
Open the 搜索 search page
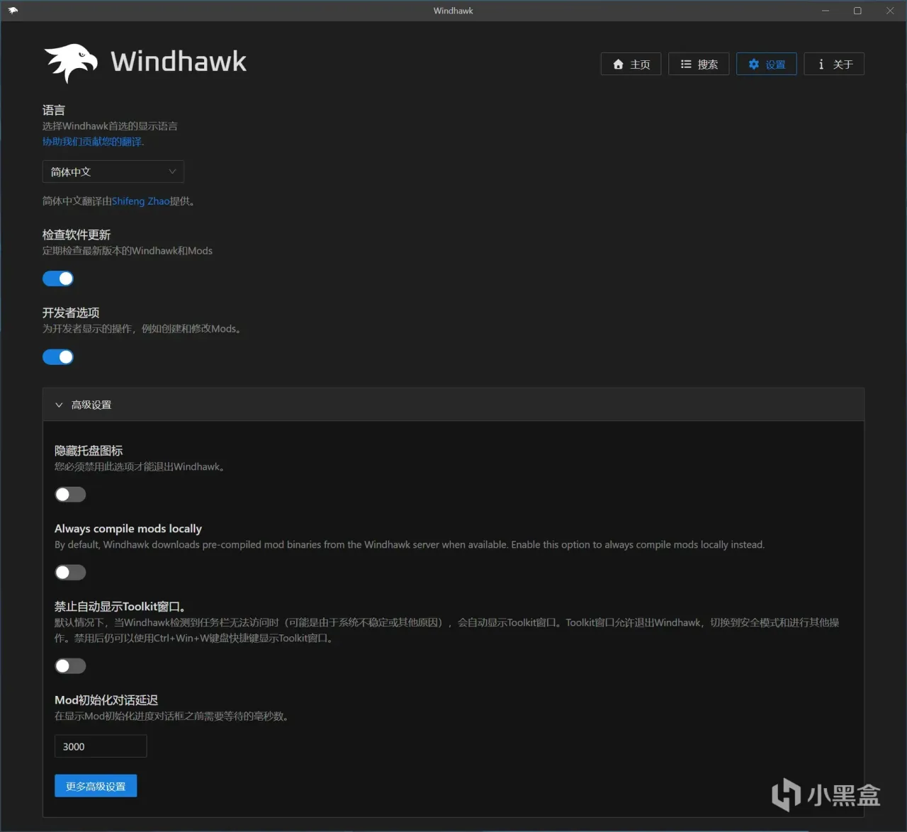[x=699, y=64]
